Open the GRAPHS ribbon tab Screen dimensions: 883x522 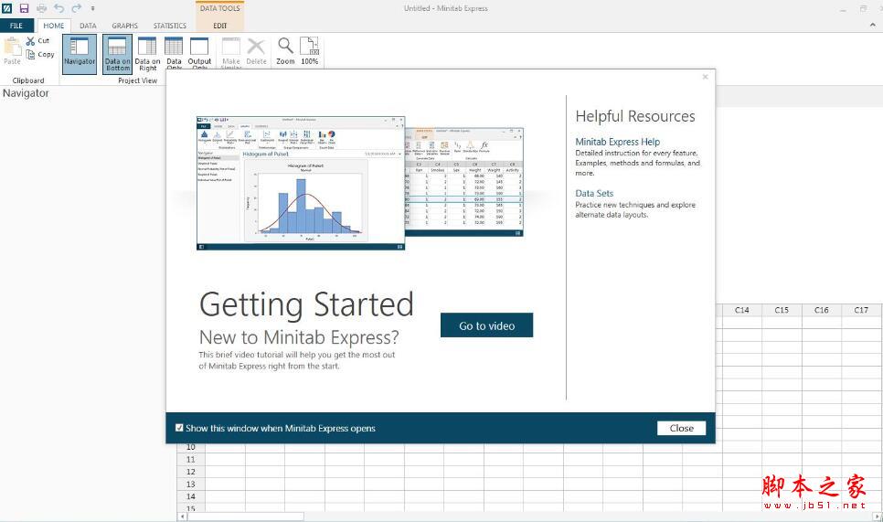click(x=124, y=26)
